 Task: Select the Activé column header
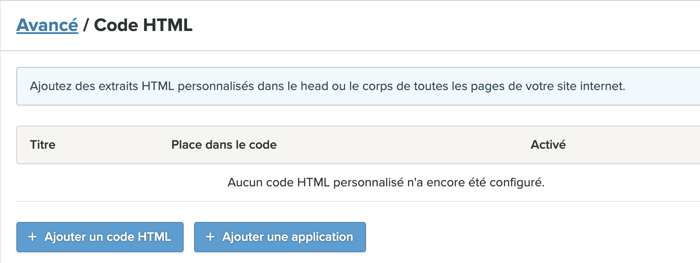coord(548,144)
